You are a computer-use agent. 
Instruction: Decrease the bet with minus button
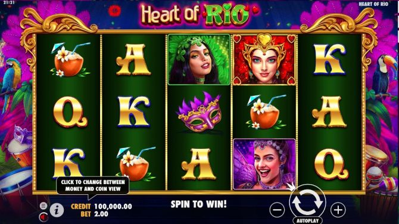pyautogui.click(x=277, y=210)
